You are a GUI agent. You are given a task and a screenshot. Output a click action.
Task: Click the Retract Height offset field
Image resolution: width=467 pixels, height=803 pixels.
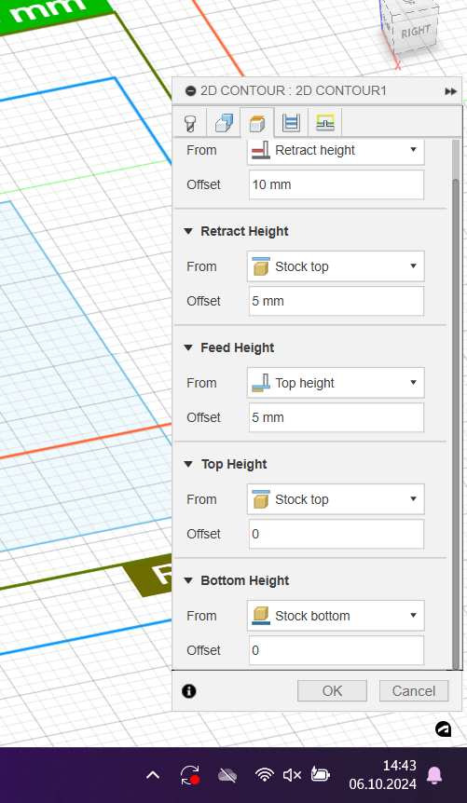point(337,301)
